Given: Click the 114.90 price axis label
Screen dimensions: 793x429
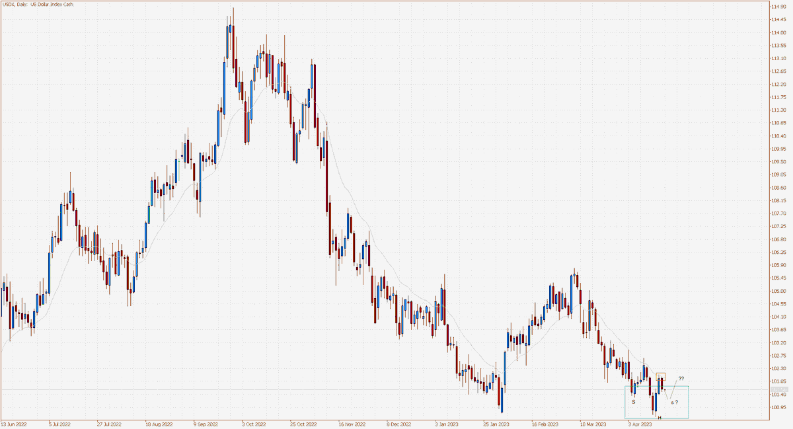Looking at the screenshot, I should [x=778, y=7].
